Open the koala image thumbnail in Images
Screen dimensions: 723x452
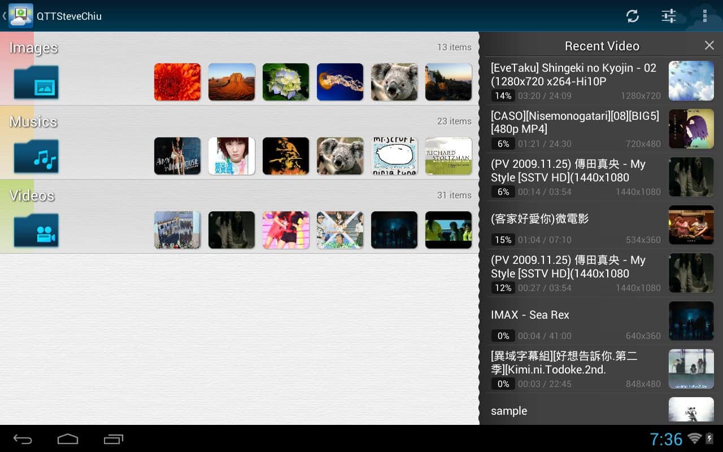tap(394, 82)
